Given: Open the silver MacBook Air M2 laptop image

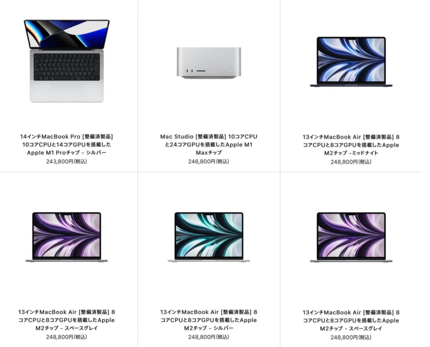Looking at the screenshot, I should pyautogui.click(x=209, y=237).
